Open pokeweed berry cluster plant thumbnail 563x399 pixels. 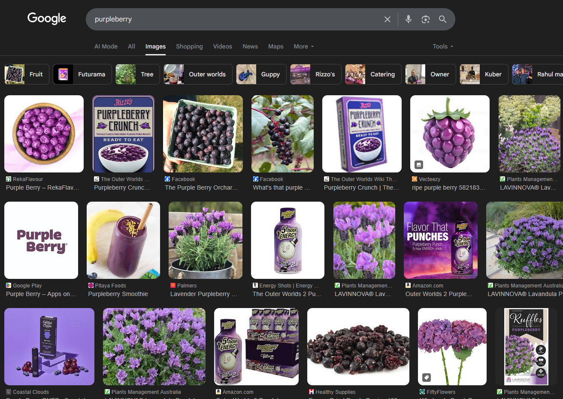pos(282,134)
